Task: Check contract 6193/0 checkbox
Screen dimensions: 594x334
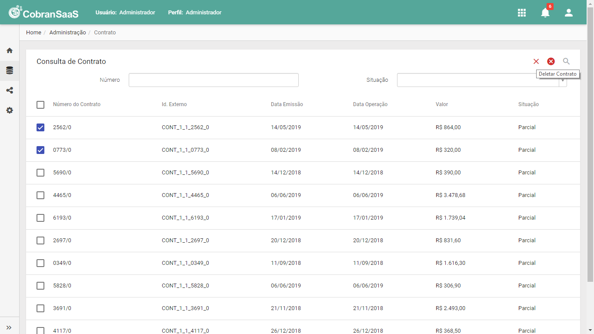Action: click(x=40, y=218)
